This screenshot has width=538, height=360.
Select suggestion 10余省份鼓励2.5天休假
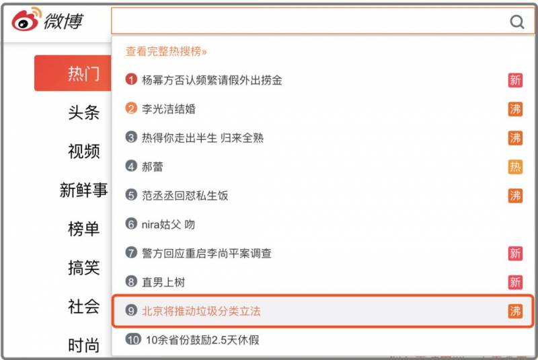point(202,340)
